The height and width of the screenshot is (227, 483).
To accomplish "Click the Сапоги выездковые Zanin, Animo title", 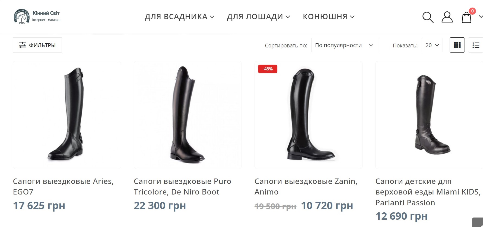I will click(x=306, y=186).
